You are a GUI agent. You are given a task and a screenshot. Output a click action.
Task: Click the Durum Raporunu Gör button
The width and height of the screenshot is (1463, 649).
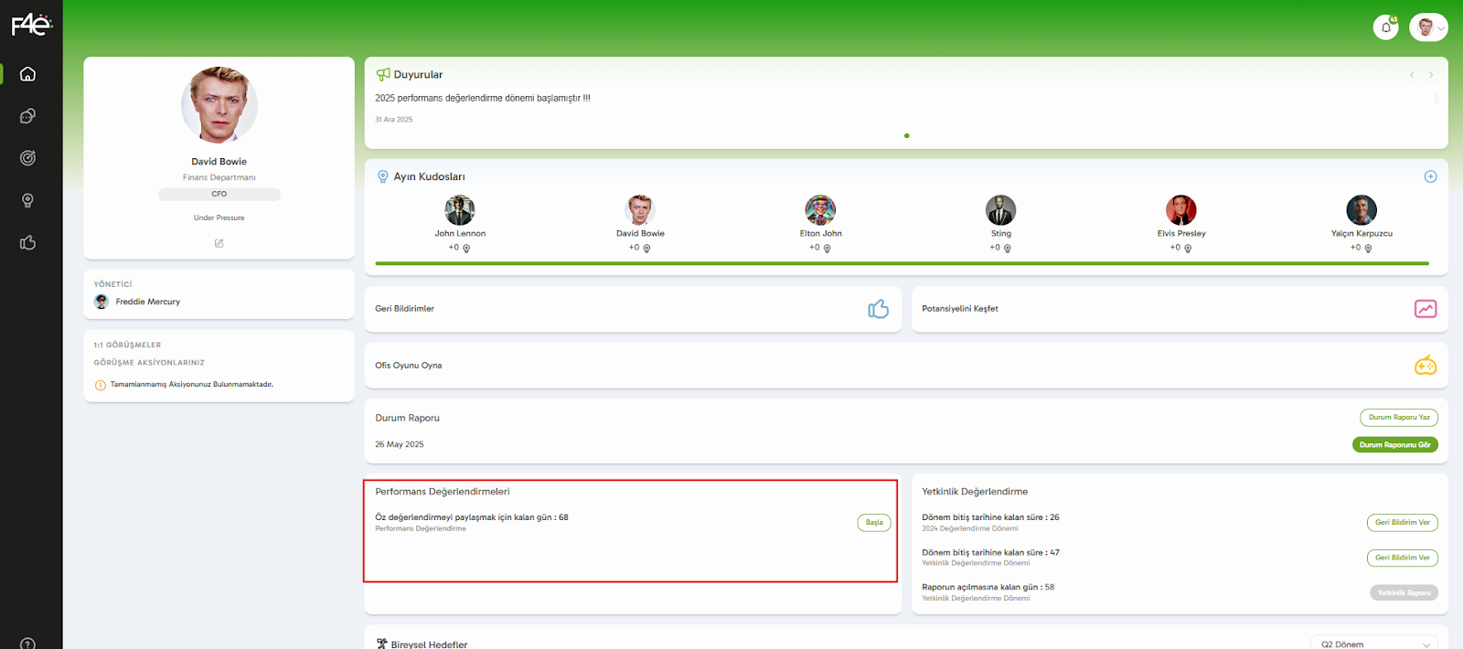1394,445
